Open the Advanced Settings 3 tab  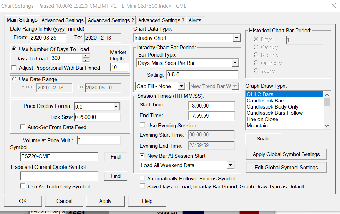(161, 20)
